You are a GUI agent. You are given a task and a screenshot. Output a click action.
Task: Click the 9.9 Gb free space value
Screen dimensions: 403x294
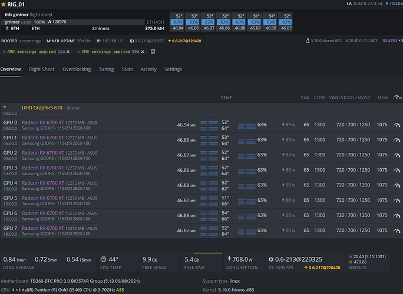click(150, 260)
